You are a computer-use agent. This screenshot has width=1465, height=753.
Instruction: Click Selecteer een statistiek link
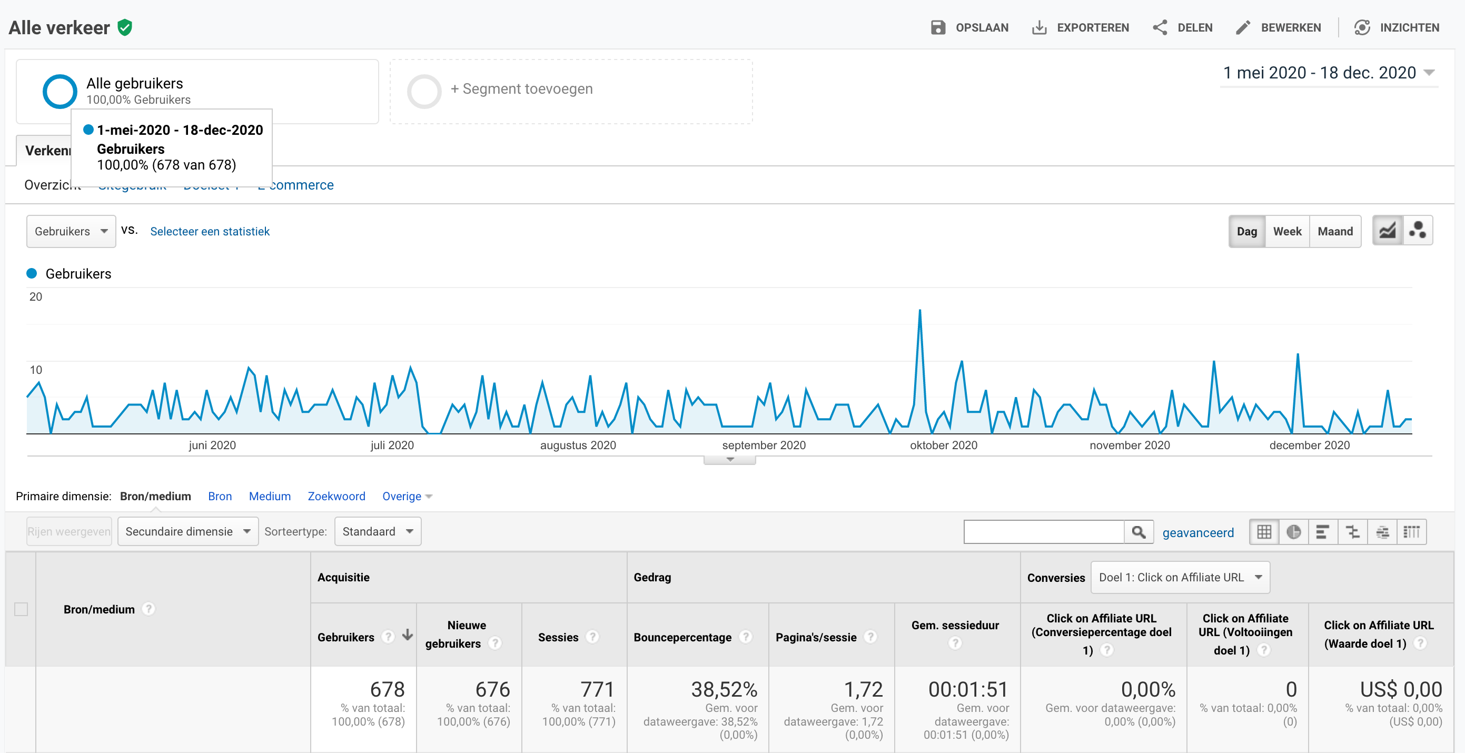coord(209,231)
